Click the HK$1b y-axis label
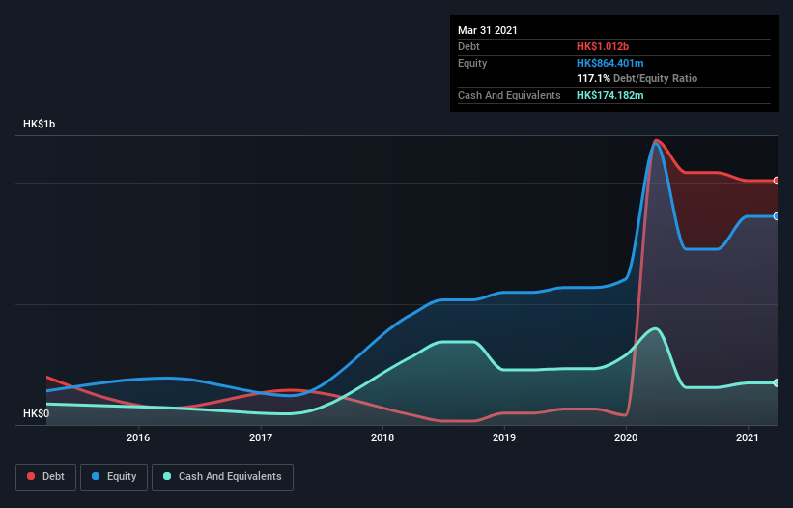Screen dimensions: 793x508 coord(39,124)
